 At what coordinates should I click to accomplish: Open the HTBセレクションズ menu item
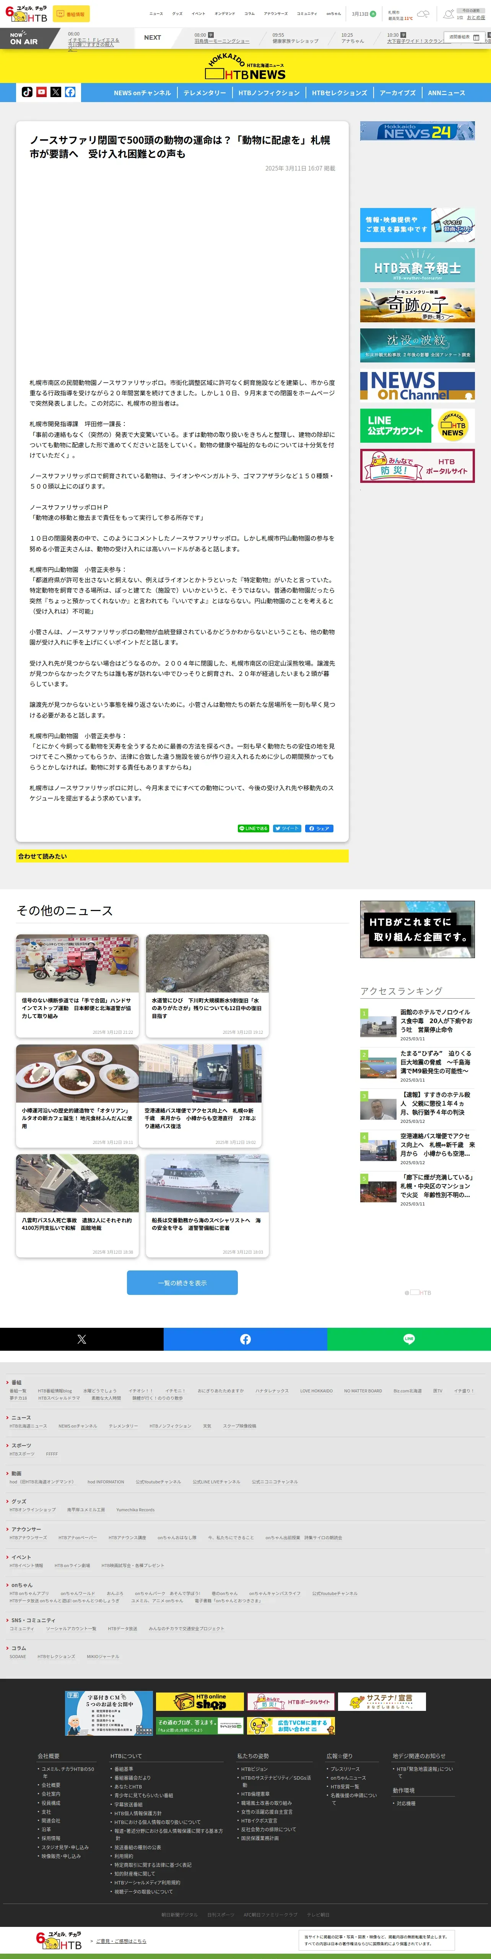click(x=340, y=93)
